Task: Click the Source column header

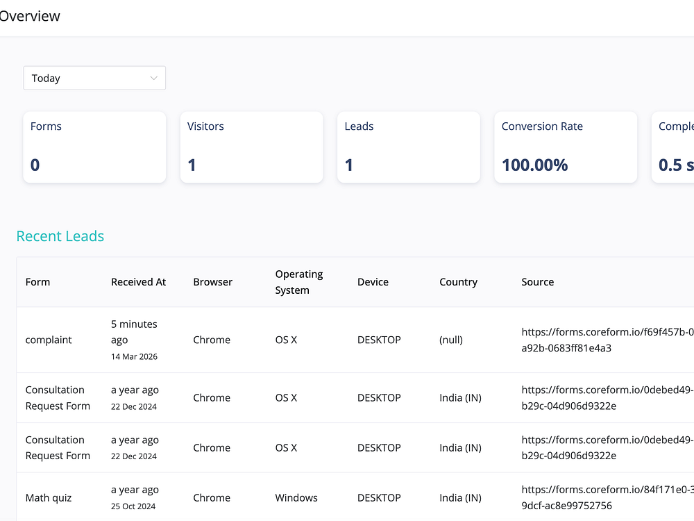Action: [x=537, y=282]
